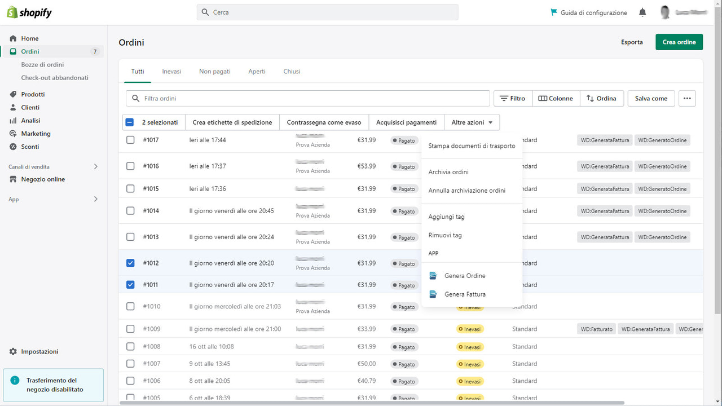Uncheck the box for order #1011
Viewport: 722px width, 406px height.
[x=130, y=285]
